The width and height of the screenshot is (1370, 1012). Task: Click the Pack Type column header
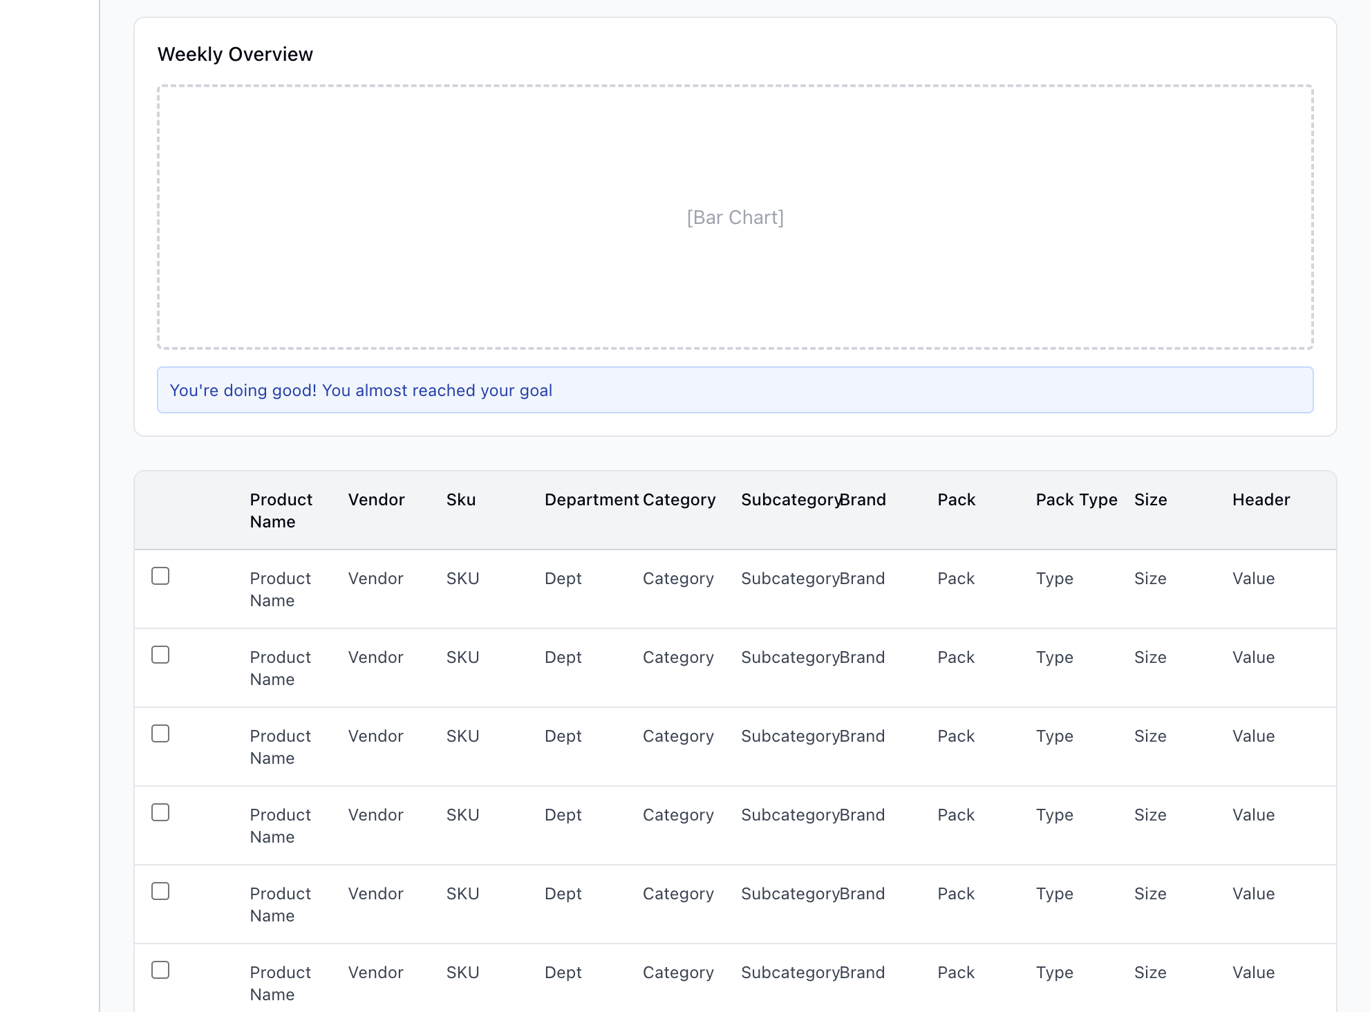pyautogui.click(x=1076, y=500)
